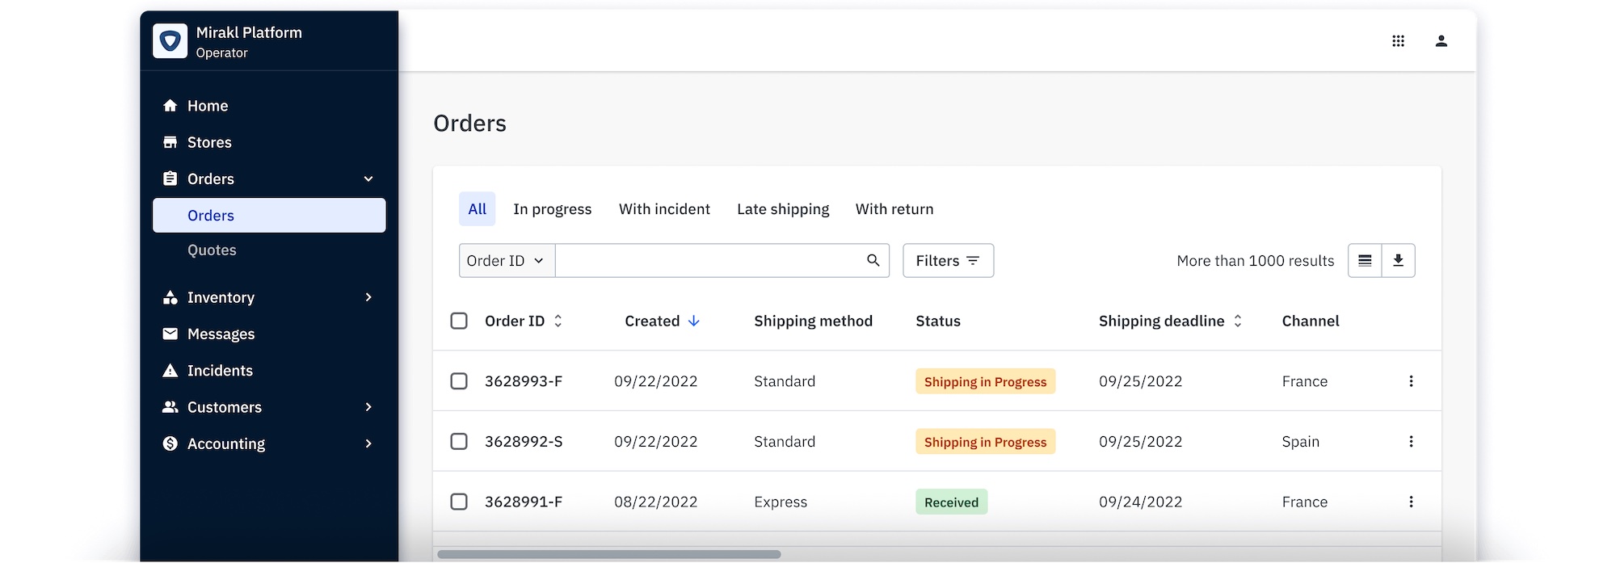The width and height of the screenshot is (1616, 563).
Task: Click the search magnifier icon
Action: 873,260
